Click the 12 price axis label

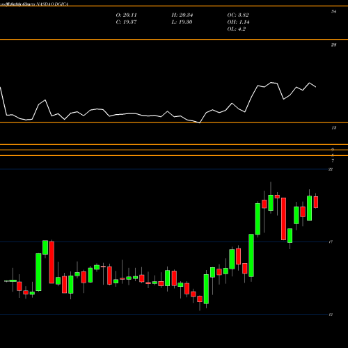pos(331,315)
